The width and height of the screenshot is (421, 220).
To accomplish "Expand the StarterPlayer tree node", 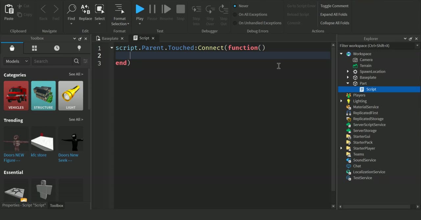I will [341, 148].
